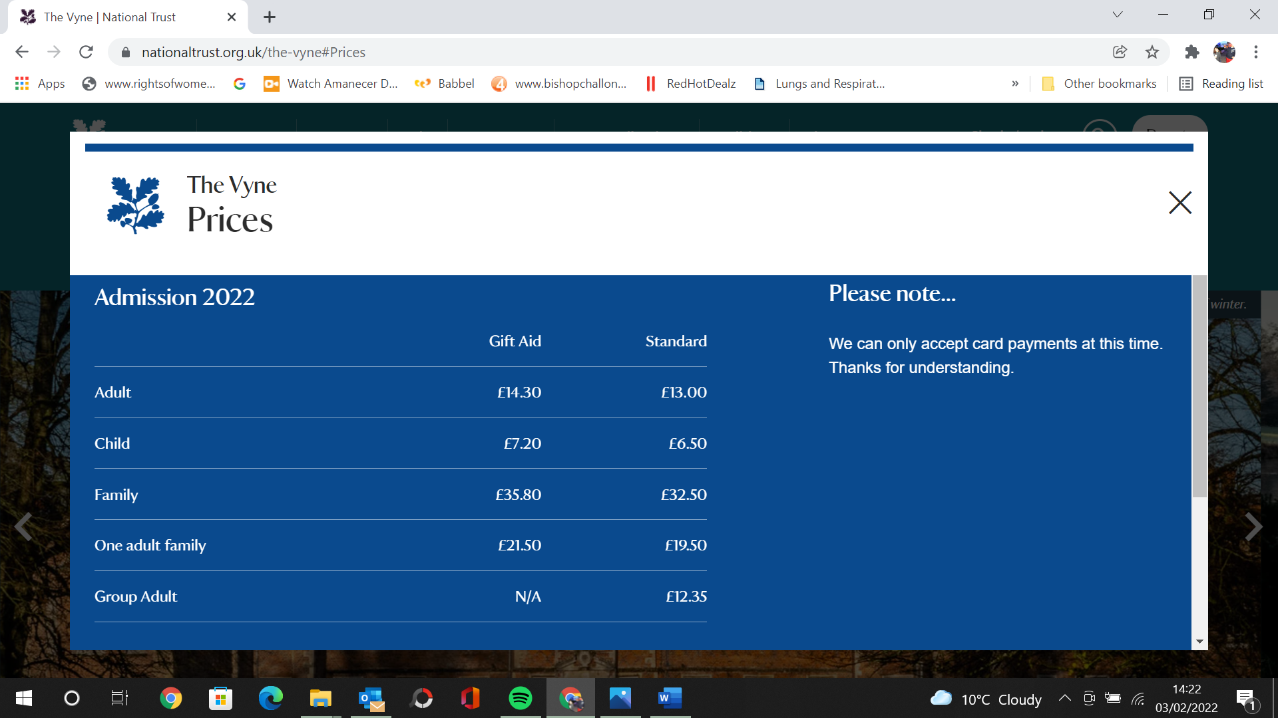Image resolution: width=1278 pixels, height=718 pixels.
Task: Go to previous carousel image with left chevron
Action: pyautogui.click(x=24, y=527)
